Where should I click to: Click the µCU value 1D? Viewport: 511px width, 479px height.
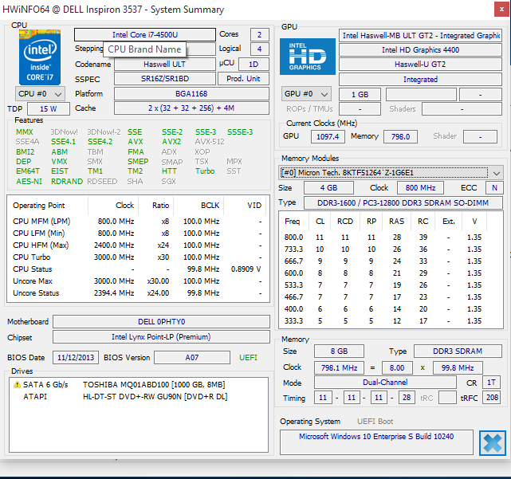click(x=254, y=65)
